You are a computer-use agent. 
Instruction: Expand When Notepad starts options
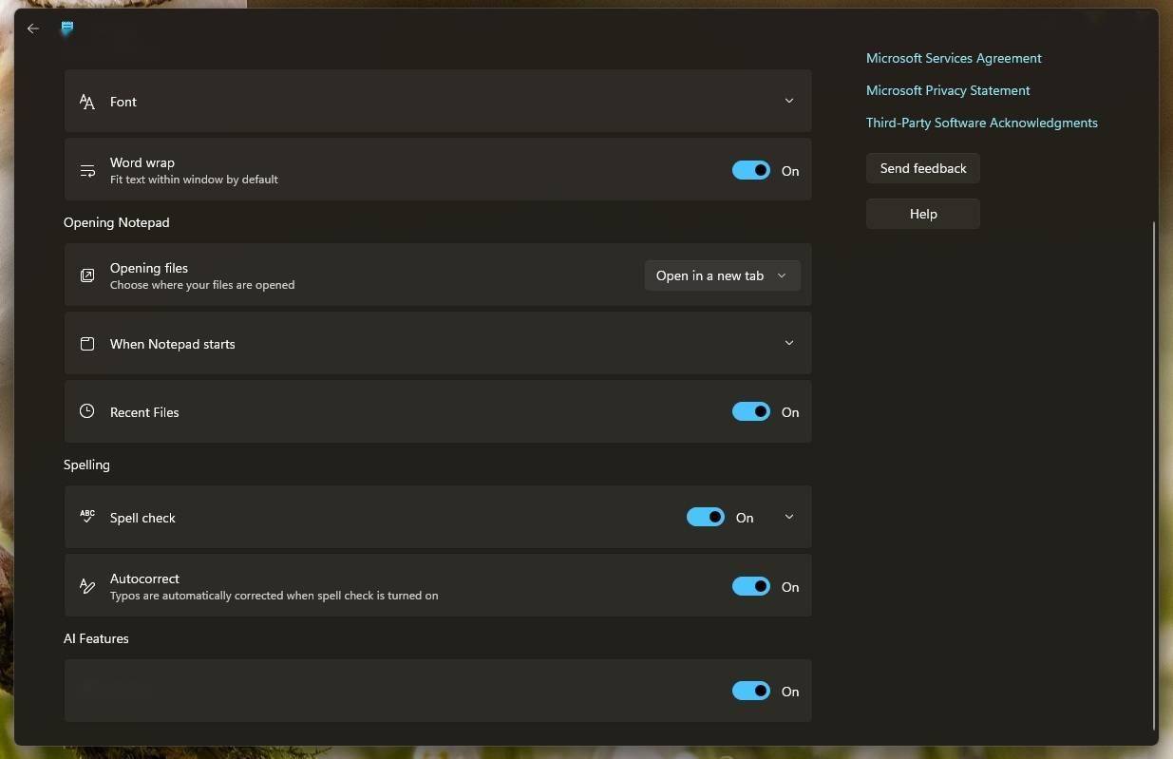pyautogui.click(x=789, y=343)
